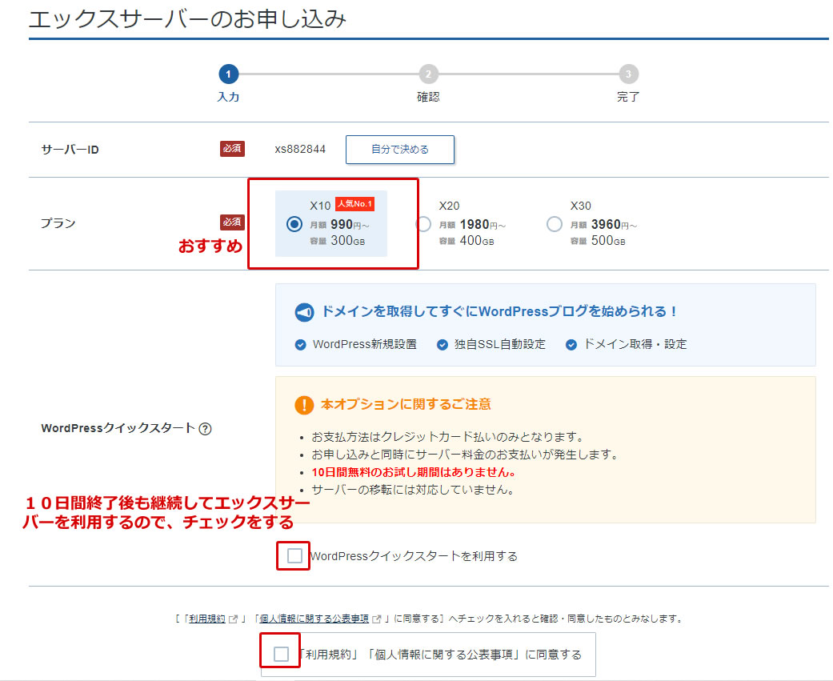Viewport: 833px width, 681px height.
Task: Select the X30 plan radio button
Action: [x=554, y=224]
